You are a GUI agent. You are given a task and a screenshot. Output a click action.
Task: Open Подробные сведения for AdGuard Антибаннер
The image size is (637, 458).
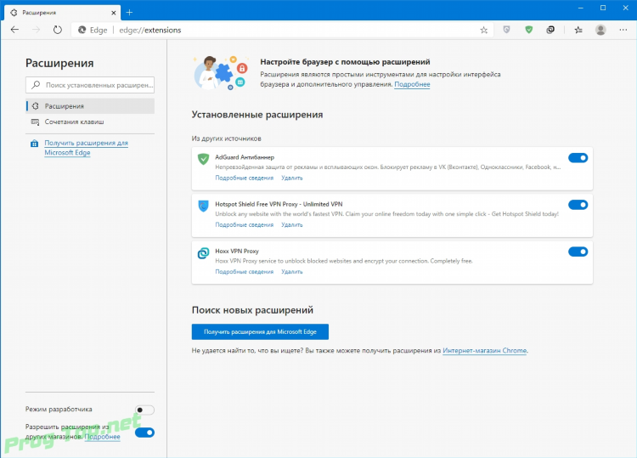pos(244,178)
